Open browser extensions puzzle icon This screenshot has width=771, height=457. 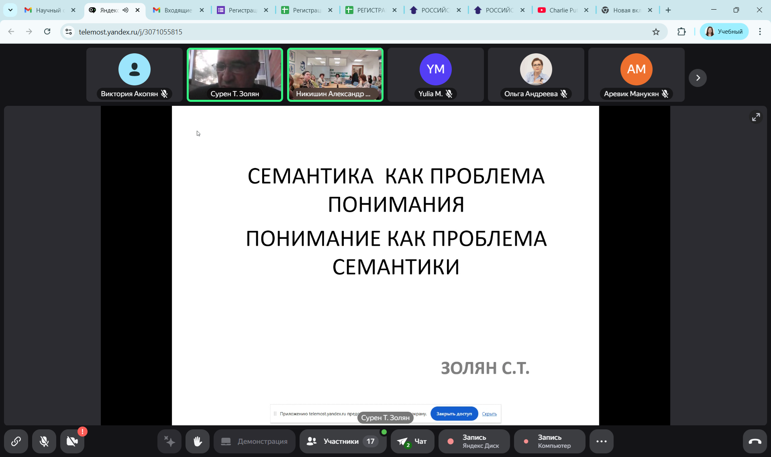681,32
